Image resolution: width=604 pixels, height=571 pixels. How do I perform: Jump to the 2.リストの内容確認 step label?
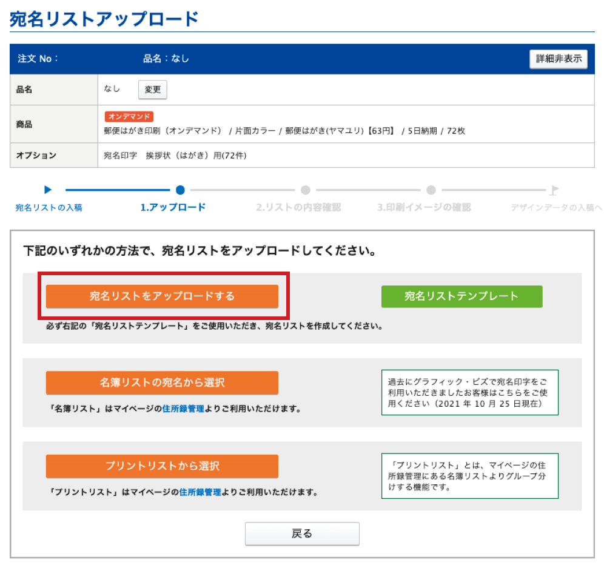[298, 207]
